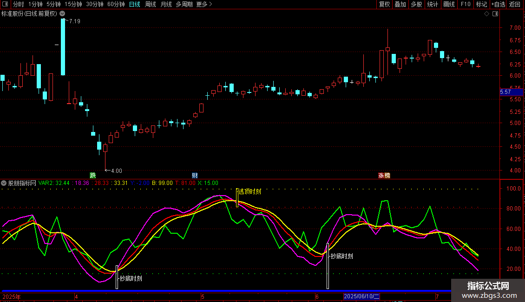Click the red 涨榜 event marker

pyautogui.click(x=384, y=176)
